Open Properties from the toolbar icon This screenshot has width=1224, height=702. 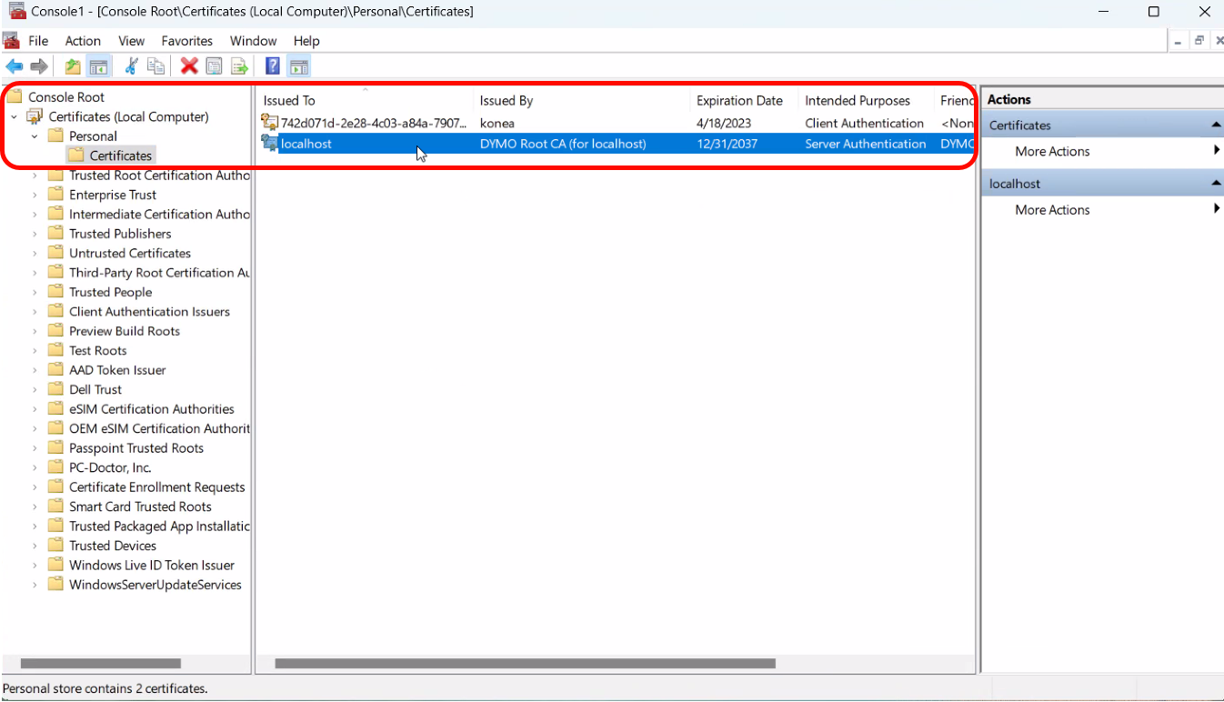[214, 66]
